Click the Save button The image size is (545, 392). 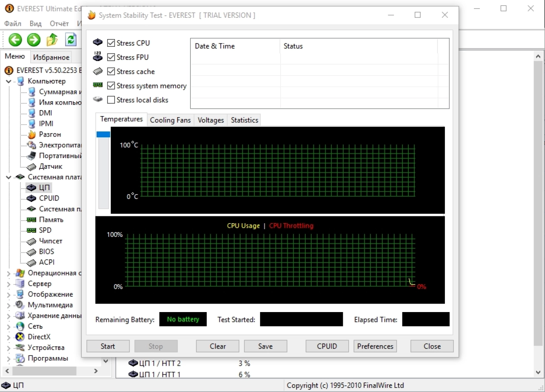(x=265, y=346)
